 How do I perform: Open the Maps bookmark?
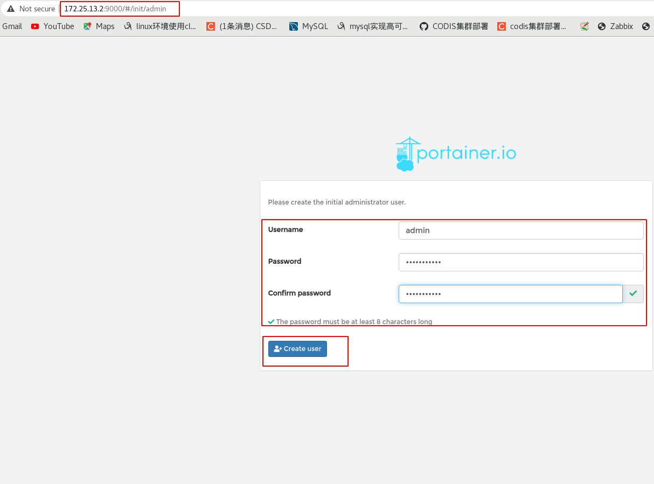pyautogui.click(x=99, y=26)
